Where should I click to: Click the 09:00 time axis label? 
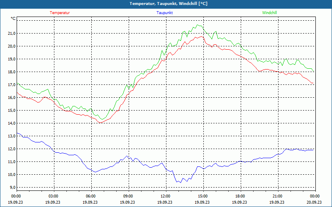tap(127, 196)
